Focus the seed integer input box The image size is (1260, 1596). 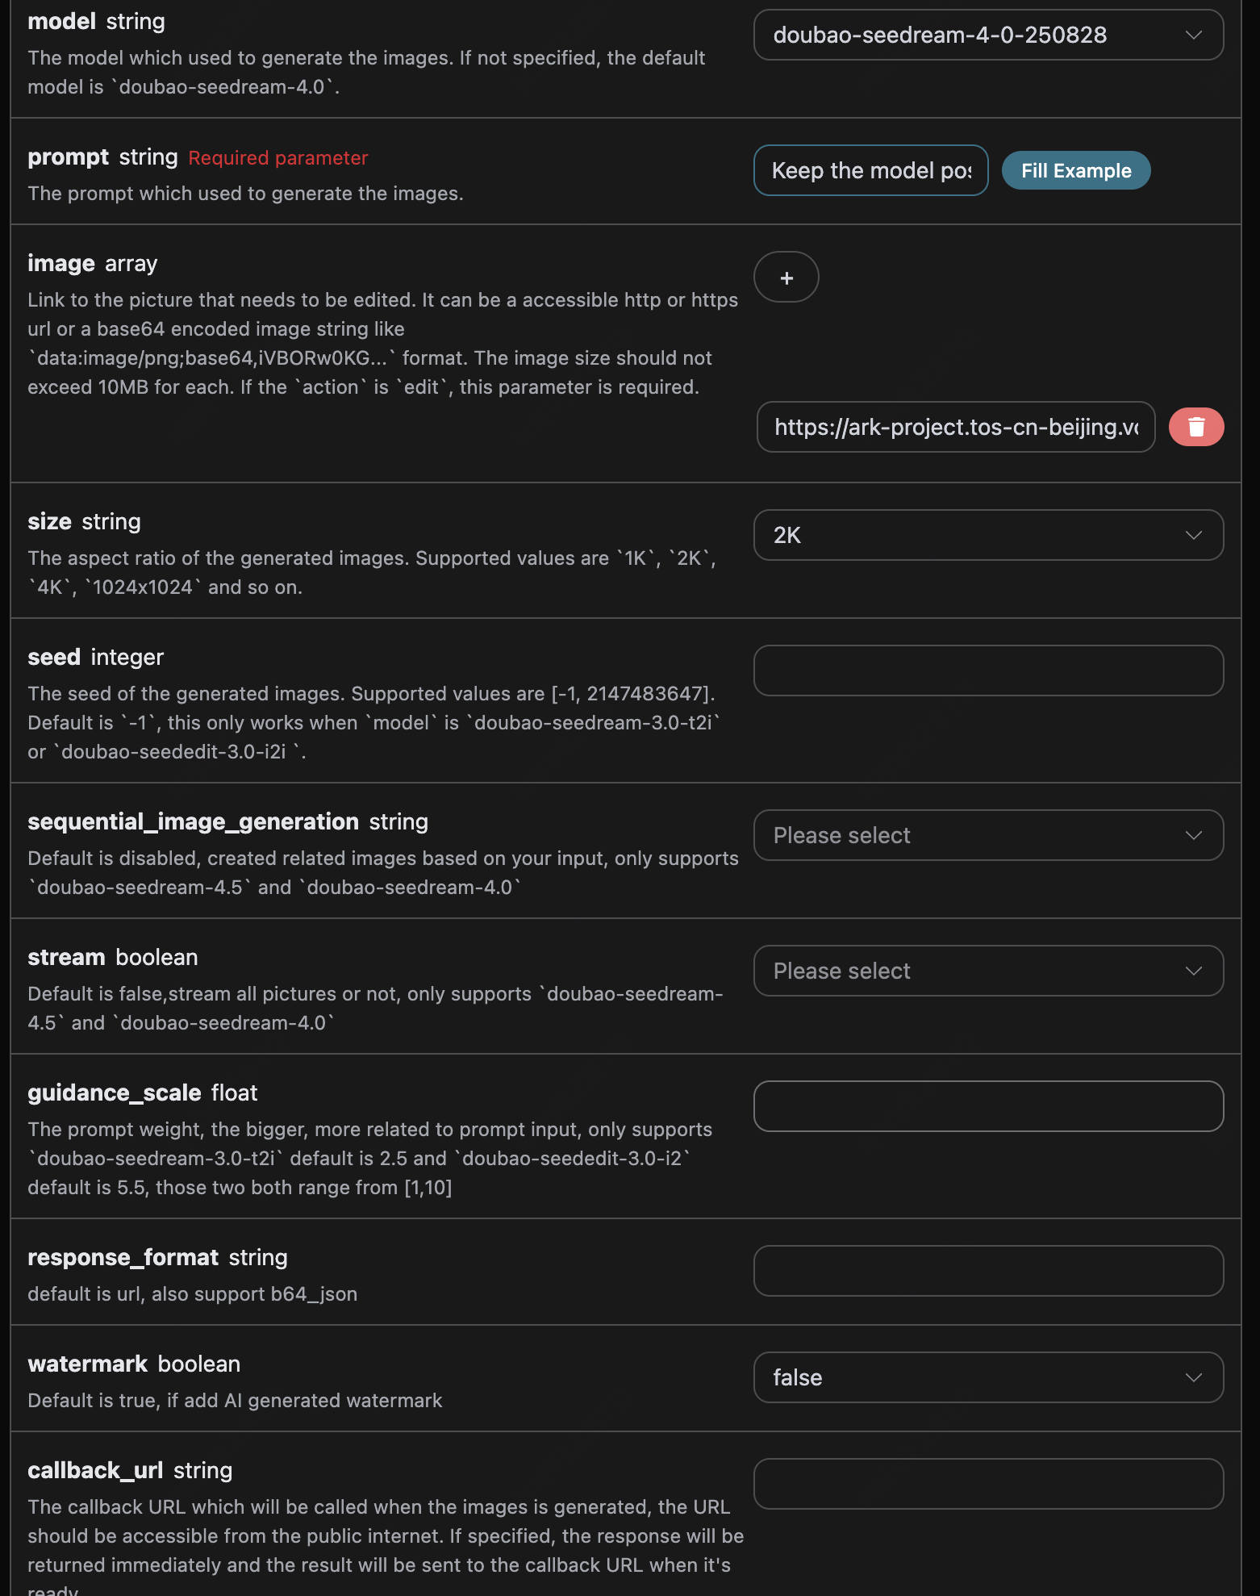(x=988, y=671)
